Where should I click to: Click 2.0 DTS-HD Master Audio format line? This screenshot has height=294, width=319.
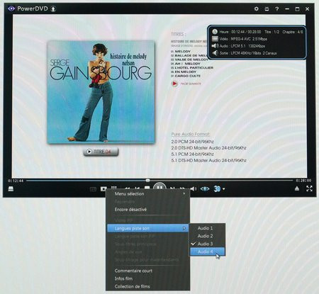click(x=208, y=148)
